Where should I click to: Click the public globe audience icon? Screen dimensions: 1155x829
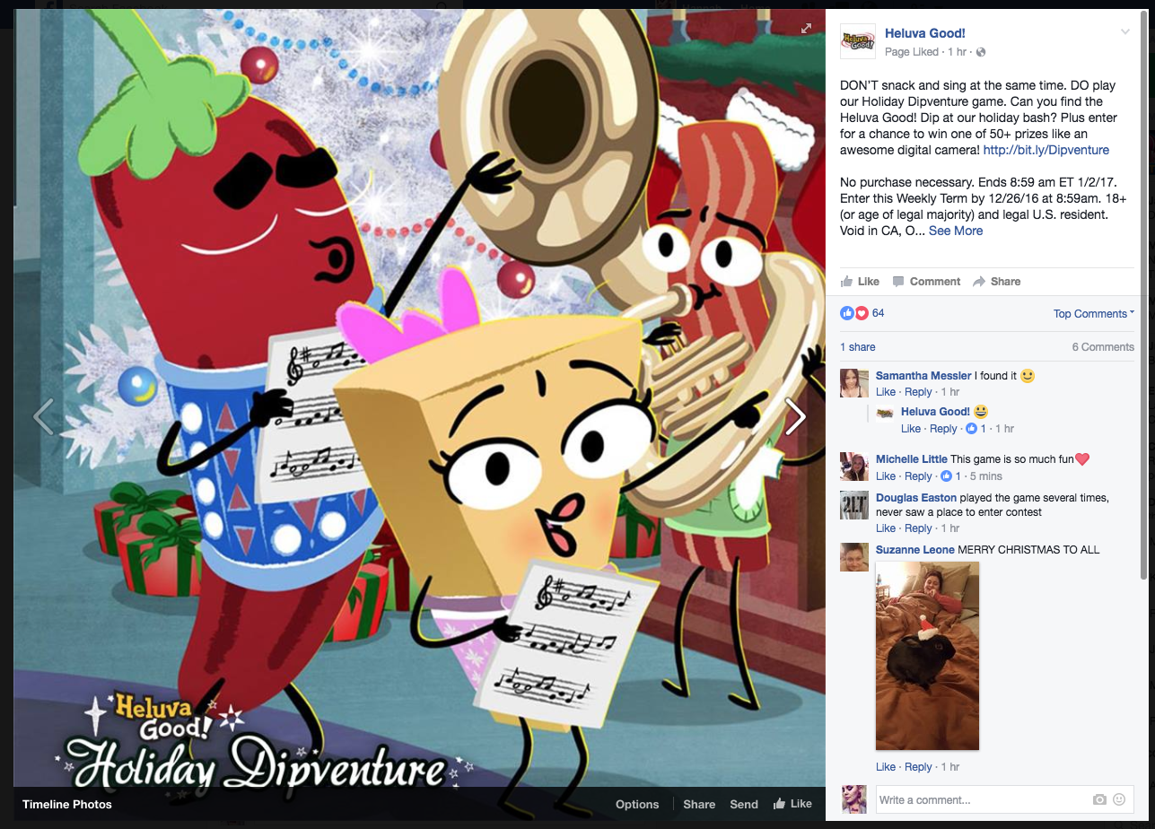[x=981, y=52]
